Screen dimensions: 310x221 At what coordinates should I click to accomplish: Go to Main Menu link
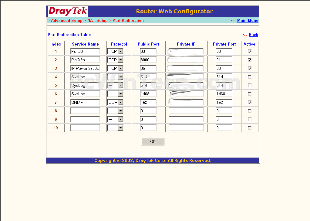click(x=248, y=21)
